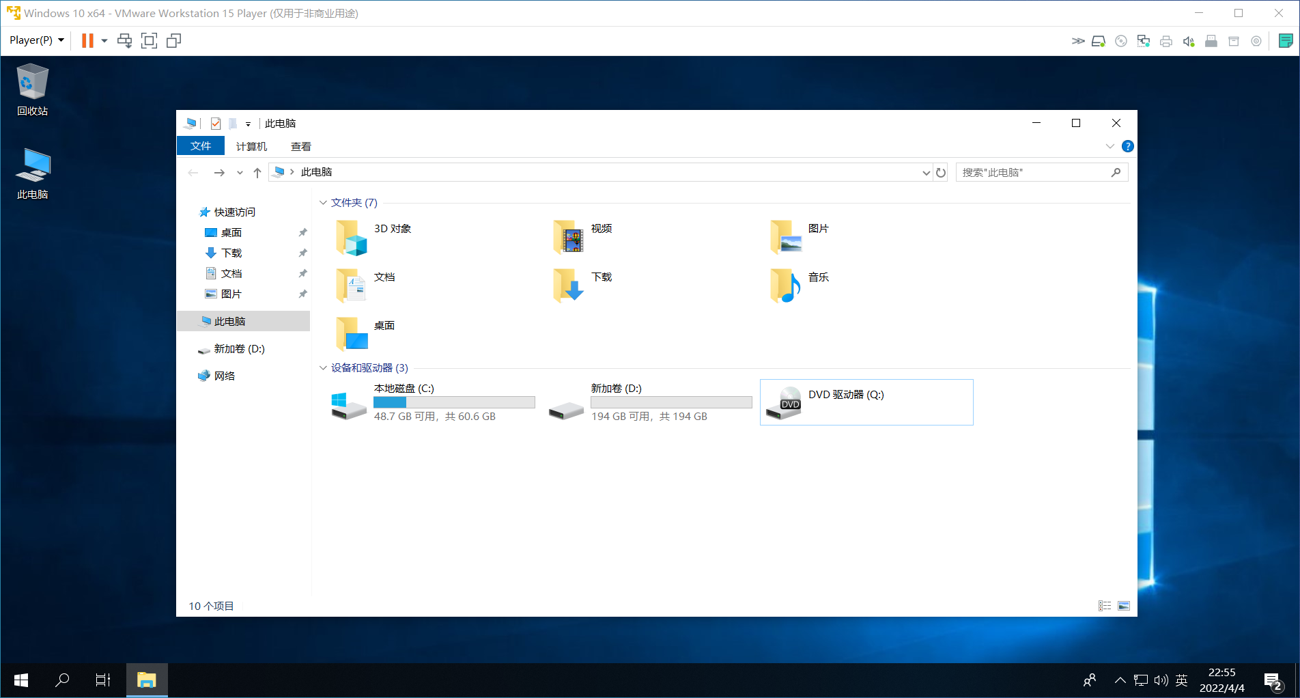Click the network adapter device icon in VMware
Viewport: 1300px width, 698px height.
(x=1144, y=41)
